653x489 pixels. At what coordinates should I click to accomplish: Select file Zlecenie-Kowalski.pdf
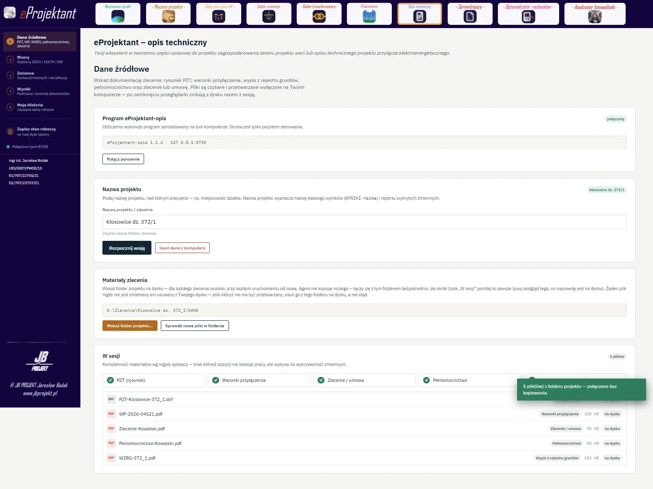click(364, 429)
